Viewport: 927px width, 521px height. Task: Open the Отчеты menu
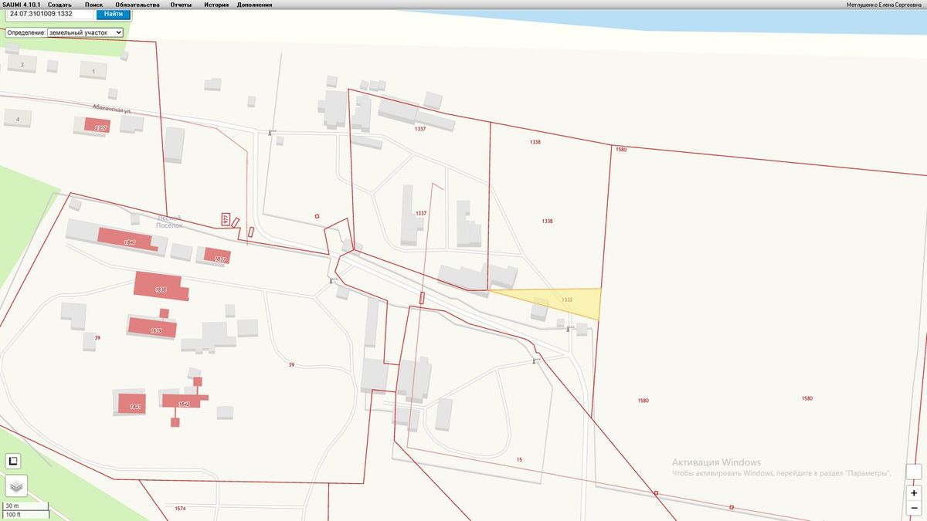[182, 5]
